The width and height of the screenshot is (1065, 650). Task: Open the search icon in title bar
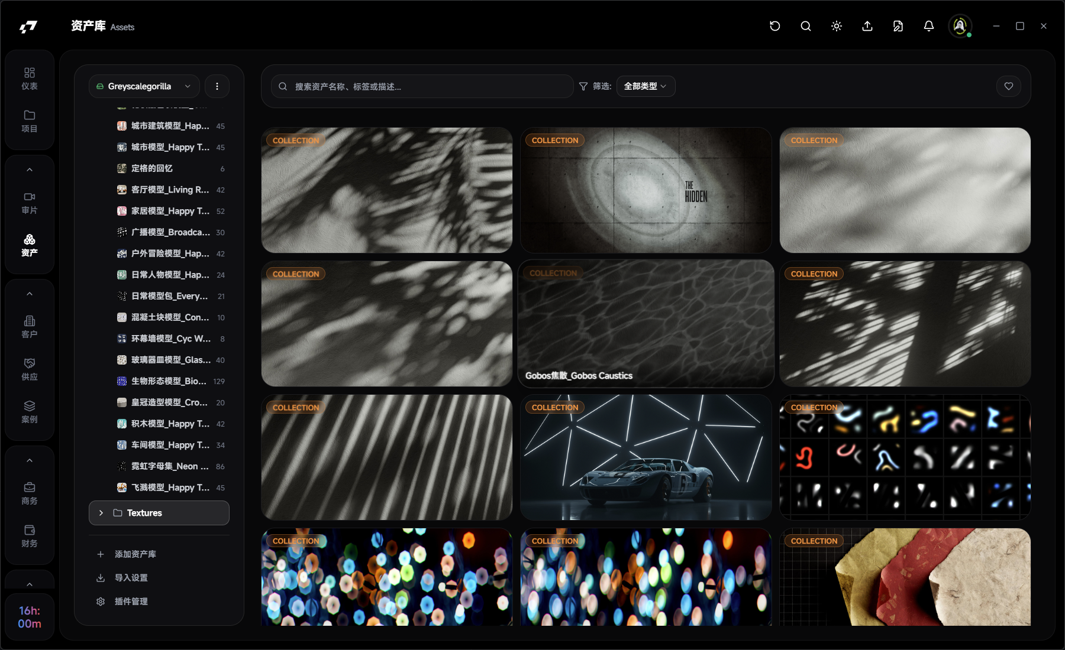click(x=805, y=26)
